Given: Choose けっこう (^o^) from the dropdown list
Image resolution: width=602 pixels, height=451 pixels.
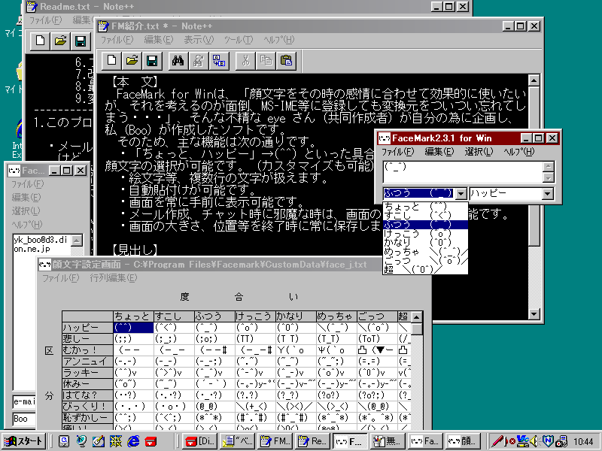Looking at the screenshot, I should pyautogui.click(x=425, y=234).
